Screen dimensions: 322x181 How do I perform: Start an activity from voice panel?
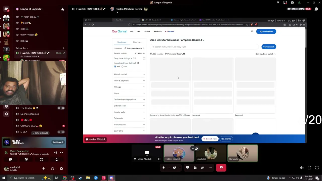pos(42,159)
